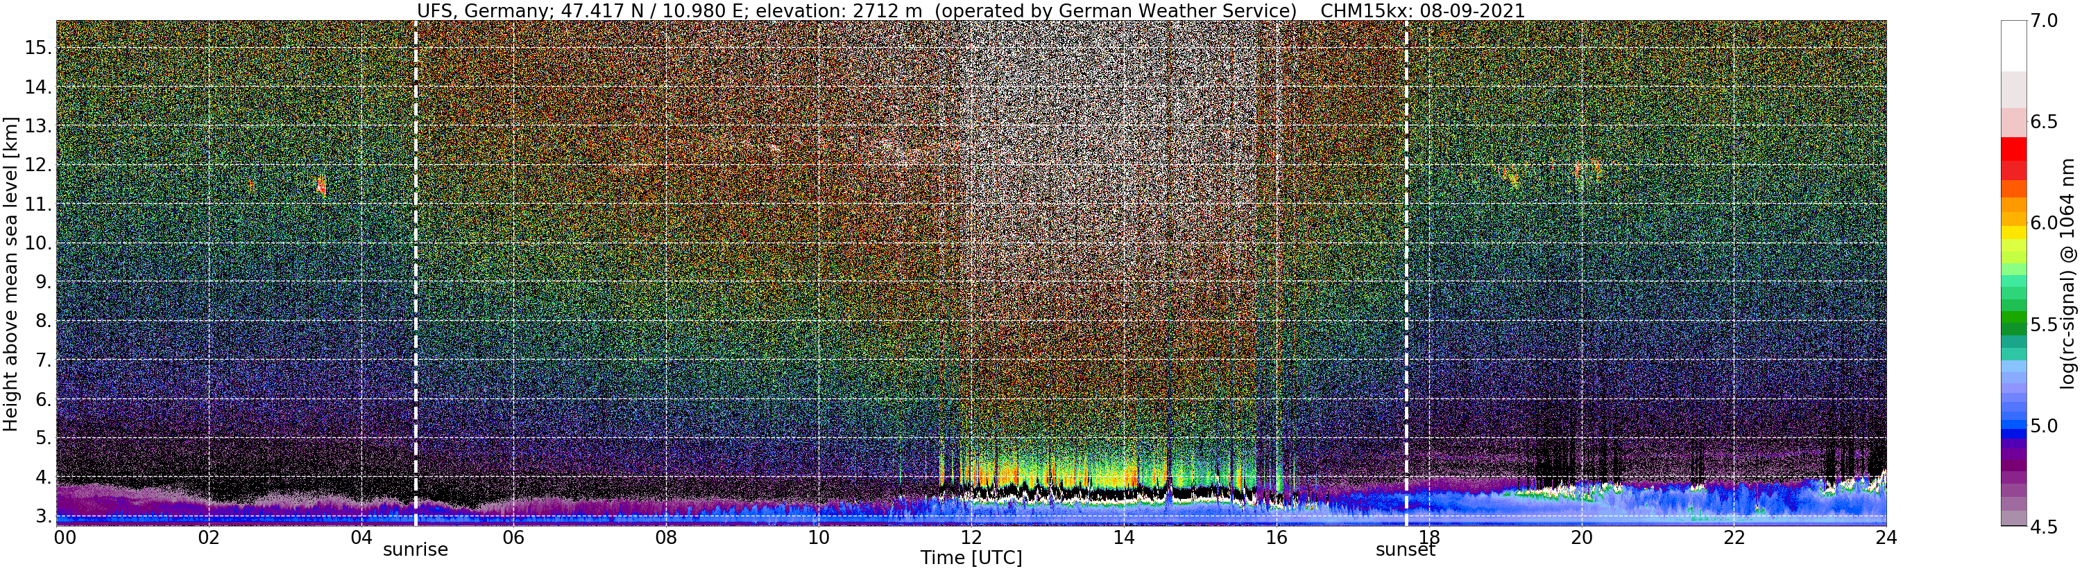Click the 12 tick label on time axis
Image resolution: width=2082 pixels, height=571 pixels.
pyautogui.click(x=971, y=536)
